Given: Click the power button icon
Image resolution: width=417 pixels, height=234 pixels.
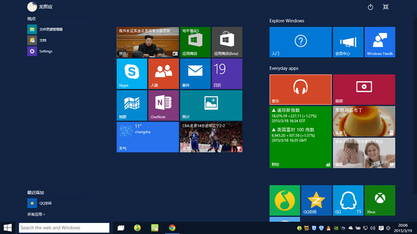Looking at the screenshot, I should coord(371,7).
